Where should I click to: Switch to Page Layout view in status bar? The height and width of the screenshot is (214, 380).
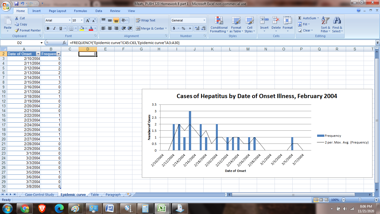tap(322, 200)
